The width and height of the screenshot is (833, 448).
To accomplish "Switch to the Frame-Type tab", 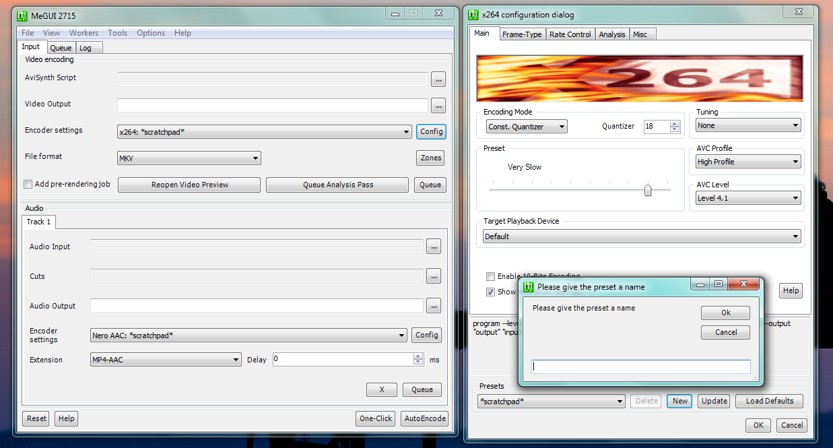I will click(522, 34).
